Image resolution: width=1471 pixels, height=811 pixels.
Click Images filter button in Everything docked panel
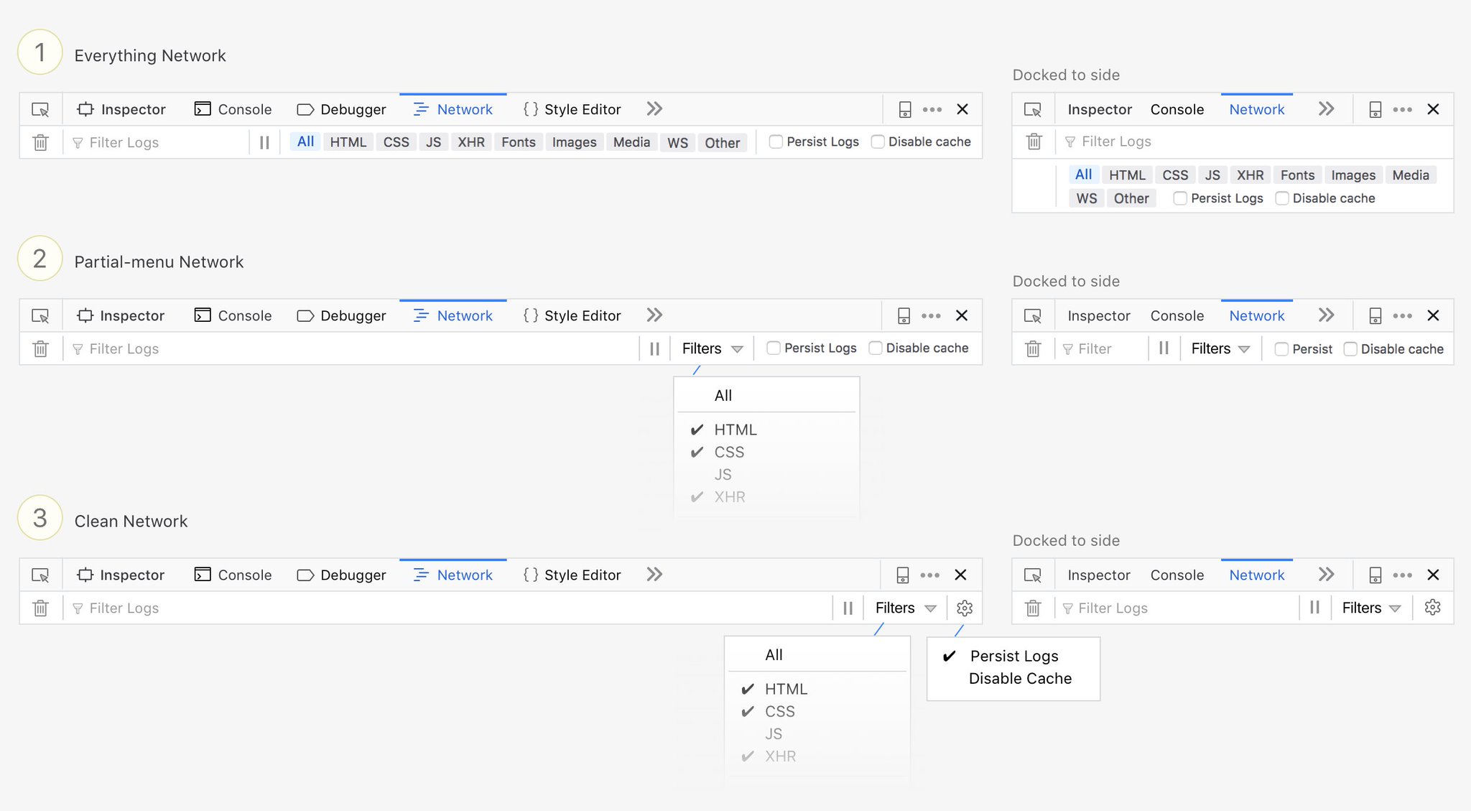pyautogui.click(x=1352, y=175)
